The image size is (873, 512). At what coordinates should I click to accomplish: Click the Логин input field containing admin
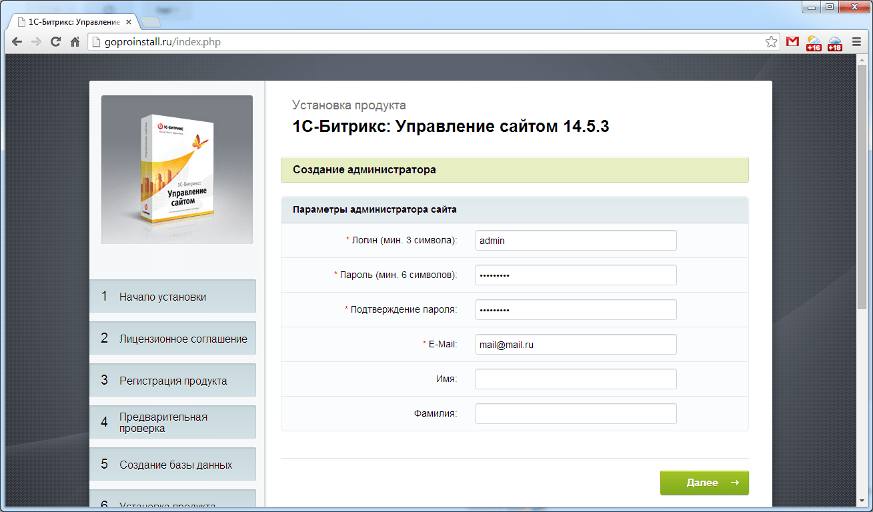click(x=576, y=241)
